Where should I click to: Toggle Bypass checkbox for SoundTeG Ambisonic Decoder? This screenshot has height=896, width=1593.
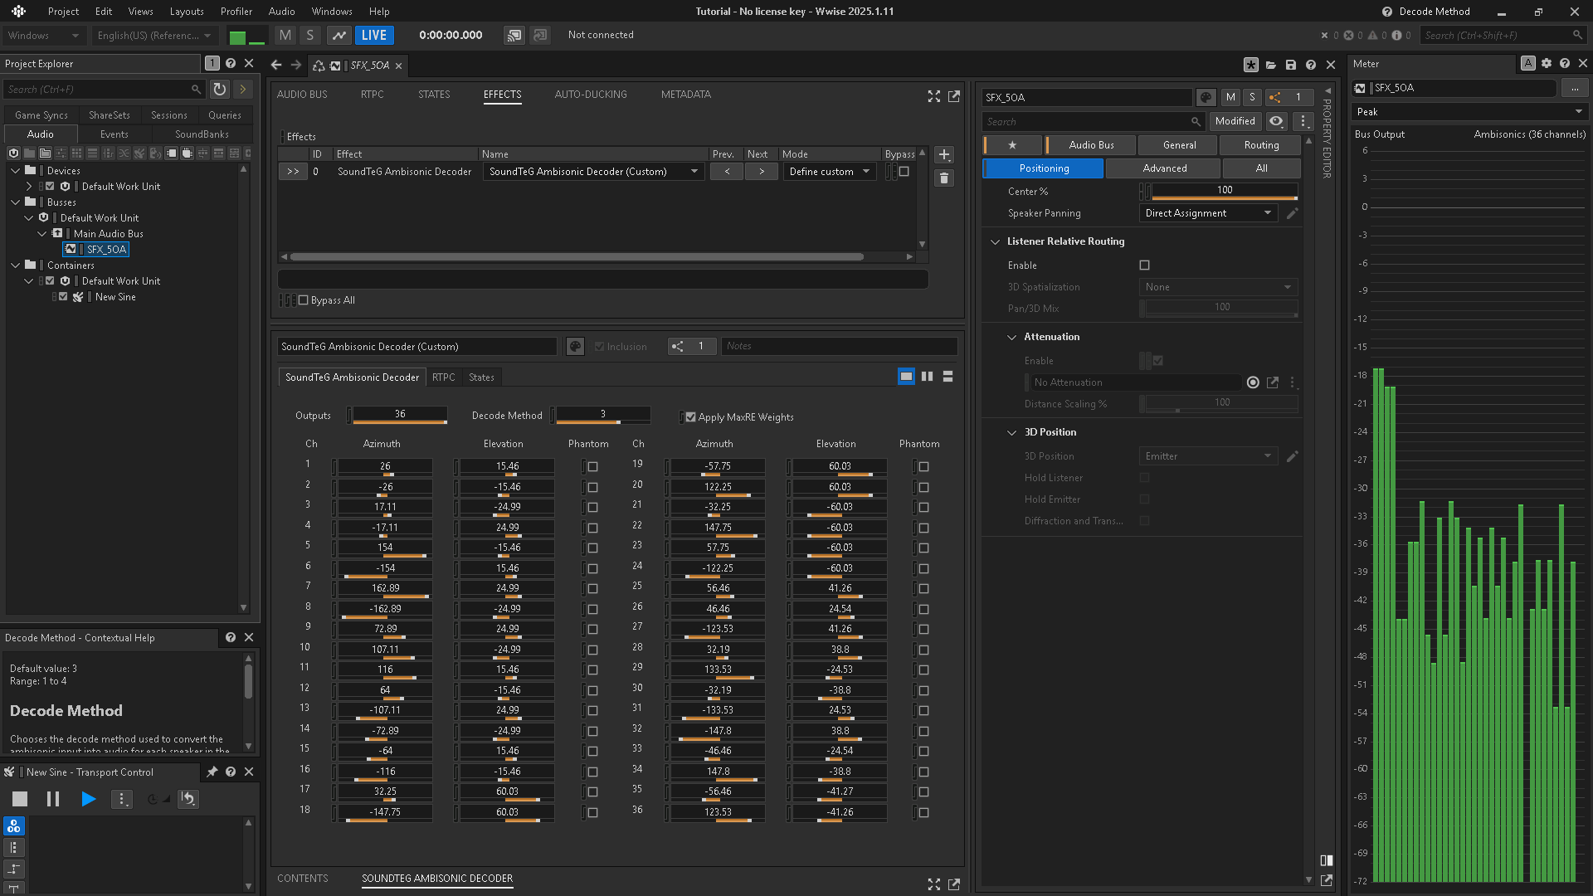(904, 172)
